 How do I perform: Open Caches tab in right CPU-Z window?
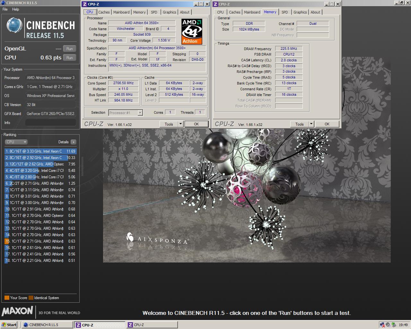[x=234, y=12]
